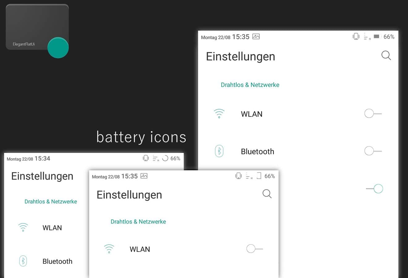Tap the vibrate phone icon in the right status bar

356,36
